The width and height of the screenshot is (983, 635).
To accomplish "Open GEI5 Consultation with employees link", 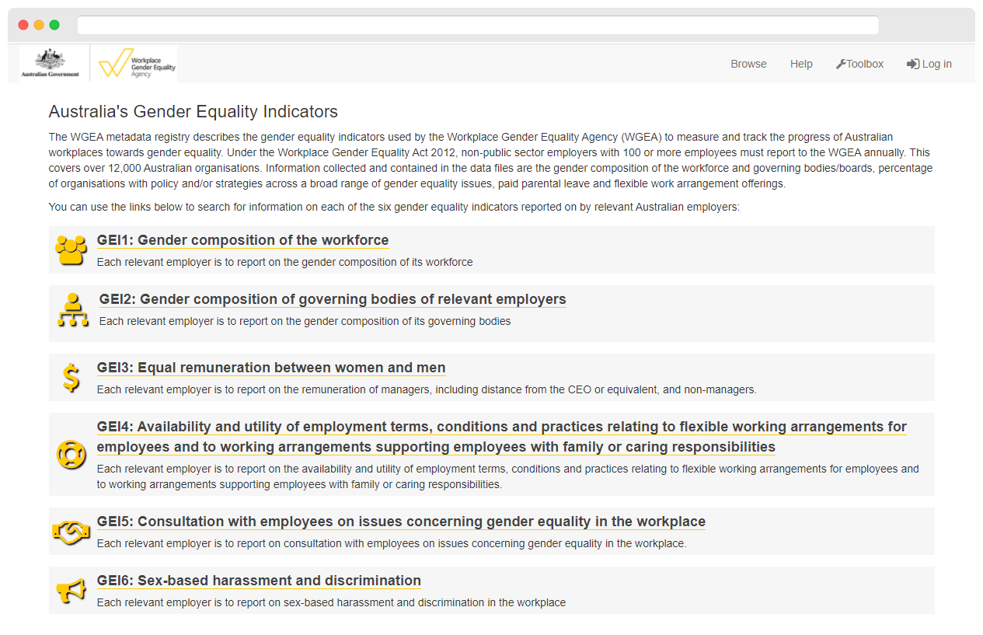I will coord(401,522).
